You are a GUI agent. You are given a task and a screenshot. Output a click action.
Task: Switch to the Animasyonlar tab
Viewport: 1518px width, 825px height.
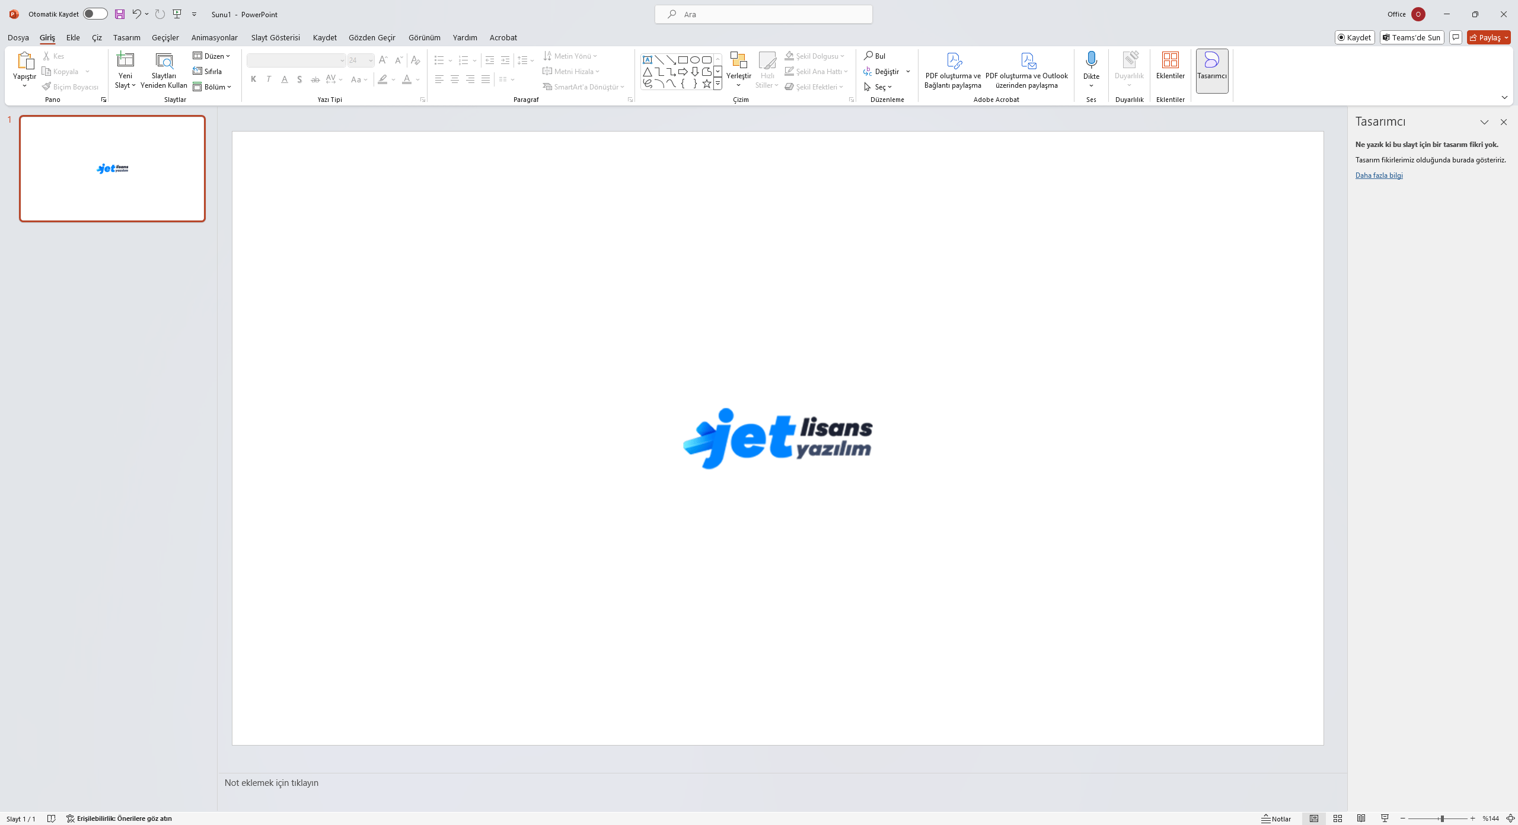(214, 37)
